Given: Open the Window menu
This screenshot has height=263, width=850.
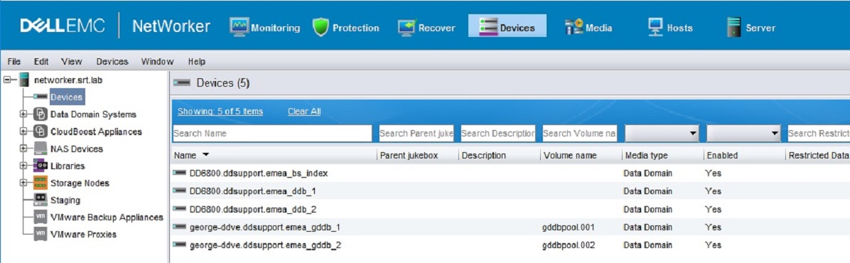Looking at the screenshot, I should [x=157, y=61].
